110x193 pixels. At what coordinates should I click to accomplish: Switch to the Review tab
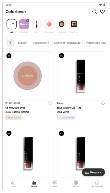pos(76,184)
